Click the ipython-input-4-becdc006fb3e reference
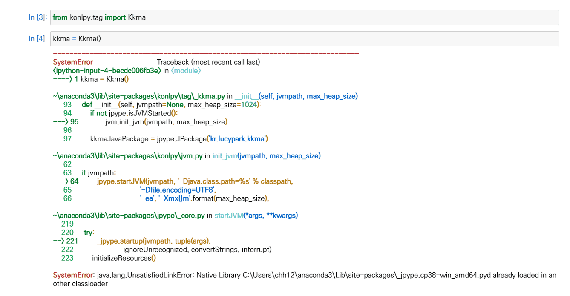 107,71
